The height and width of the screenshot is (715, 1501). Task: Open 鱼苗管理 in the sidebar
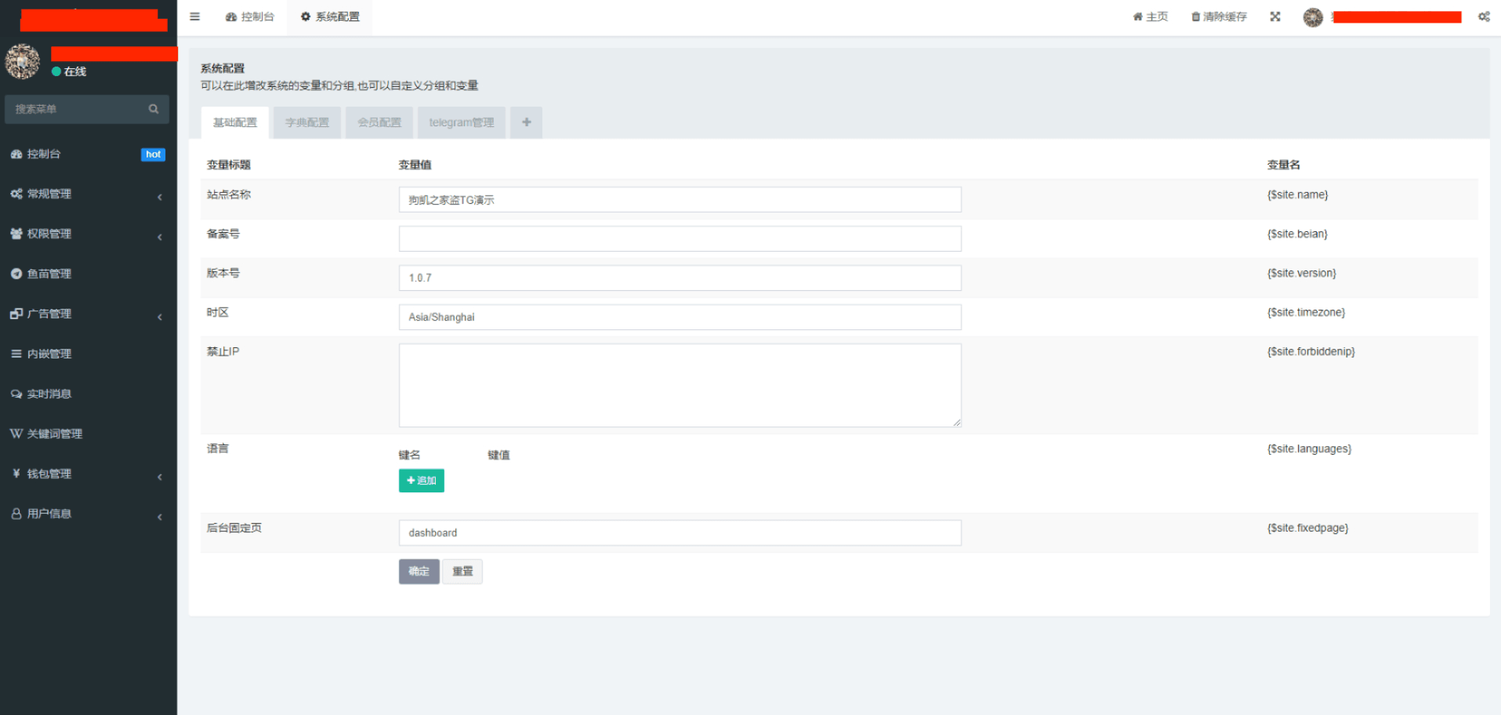[49, 274]
